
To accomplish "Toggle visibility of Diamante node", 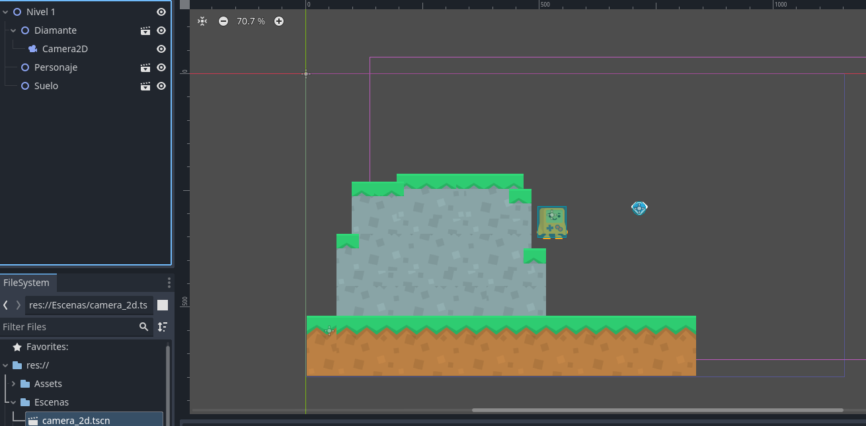I will point(161,30).
